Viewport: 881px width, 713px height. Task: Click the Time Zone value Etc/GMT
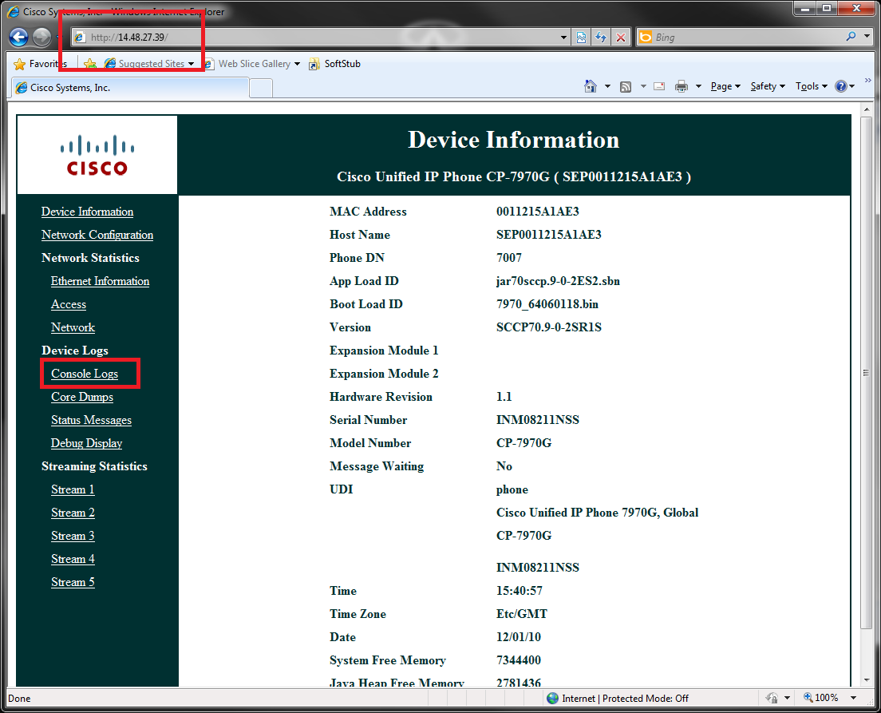point(522,613)
